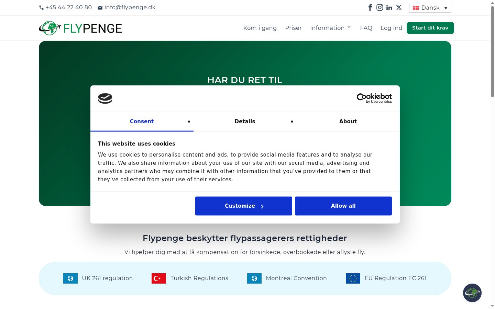495x309 pixels.
Task: Open the Kom i gang menu item
Action: pyautogui.click(x=260, y=28)
